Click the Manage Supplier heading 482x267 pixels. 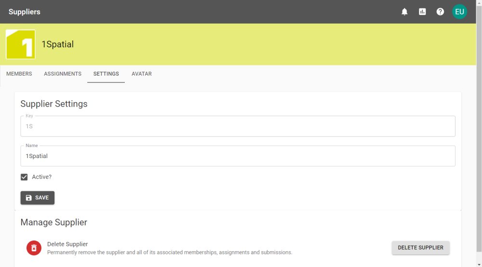point(54,222)
